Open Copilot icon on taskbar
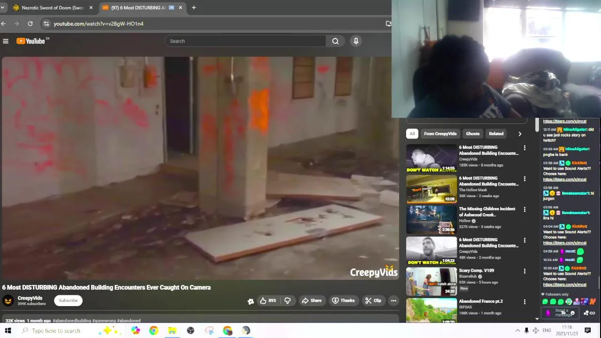The image size is (601, 338). (135, 330)
